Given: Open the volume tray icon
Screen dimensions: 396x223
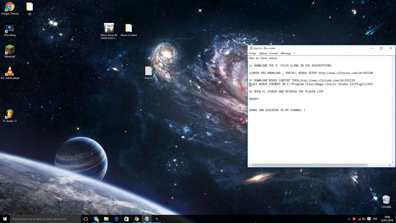Looking at the screenshot, I should pos(364,219).
